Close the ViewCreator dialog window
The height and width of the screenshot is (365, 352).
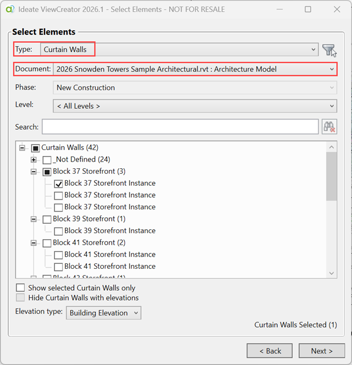pyautogui.click(x=337, y=9)
